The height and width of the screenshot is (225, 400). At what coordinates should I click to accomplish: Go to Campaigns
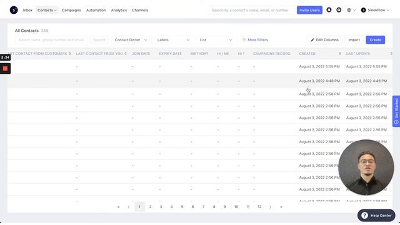click(71, 10)
